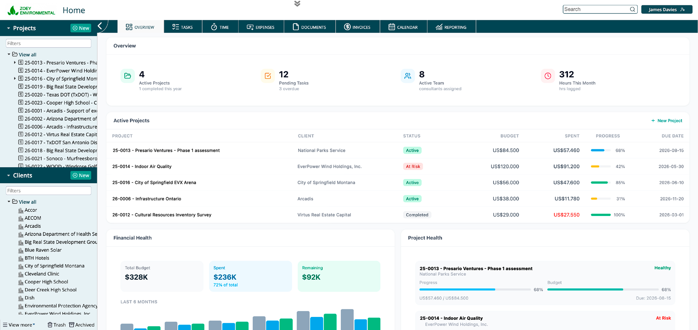The image size is (698, 330).
Task: Collapse the Clients panel arrow
Action: (x=8, y=175)
